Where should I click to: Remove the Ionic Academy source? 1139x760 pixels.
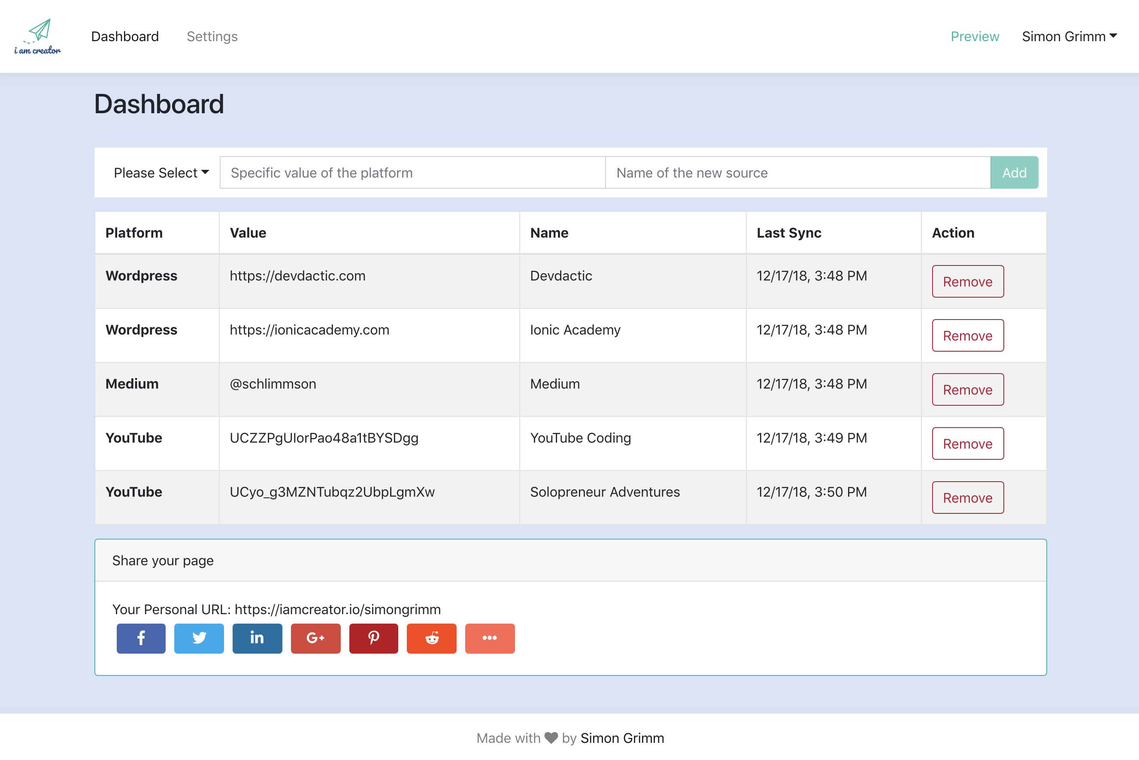(x=967, y=335)
